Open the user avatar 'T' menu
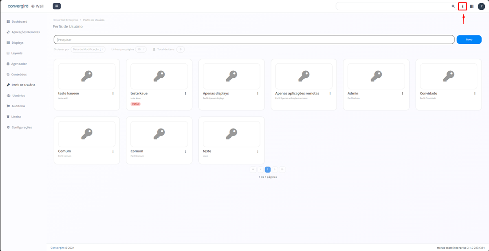The height and width of the screenshot is (251, 489). click(481, 7)
